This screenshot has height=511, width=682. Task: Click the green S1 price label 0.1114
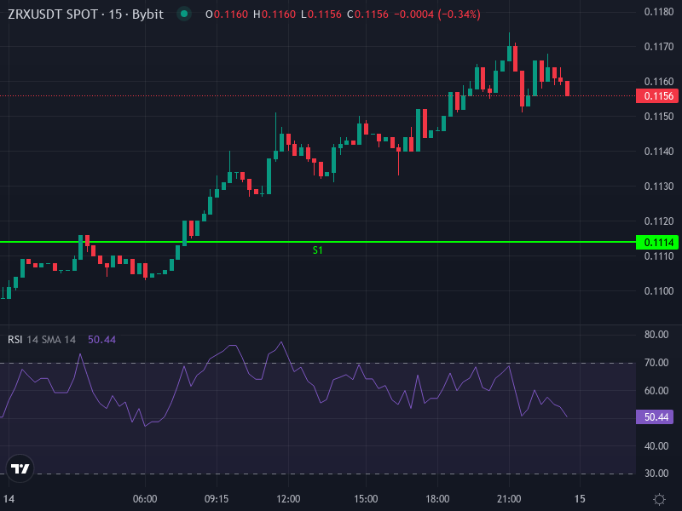coord(656,243)
